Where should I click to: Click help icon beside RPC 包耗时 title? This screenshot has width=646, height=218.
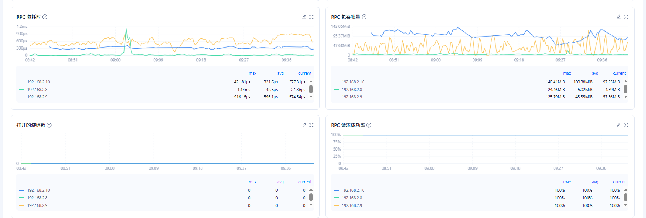[45, 17]
